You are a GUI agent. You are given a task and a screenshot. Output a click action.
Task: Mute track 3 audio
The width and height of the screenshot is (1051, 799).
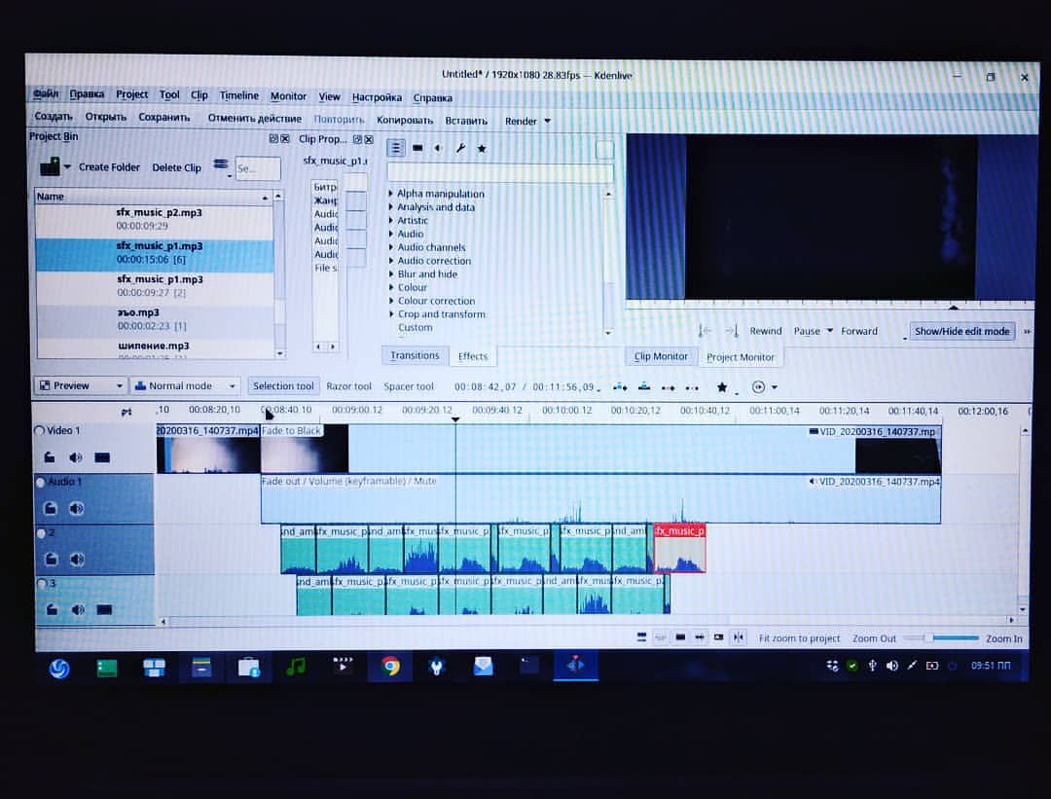click(78, 609)
